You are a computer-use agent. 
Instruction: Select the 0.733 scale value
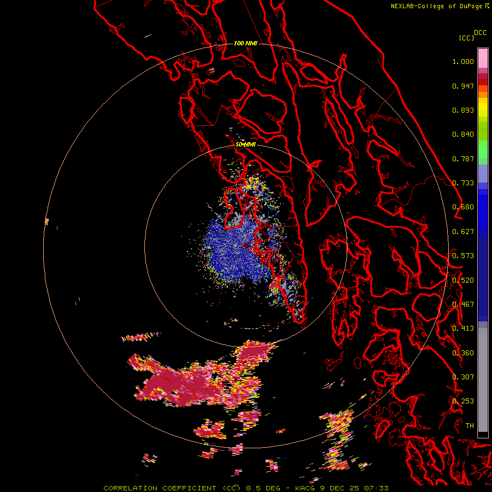463,183
